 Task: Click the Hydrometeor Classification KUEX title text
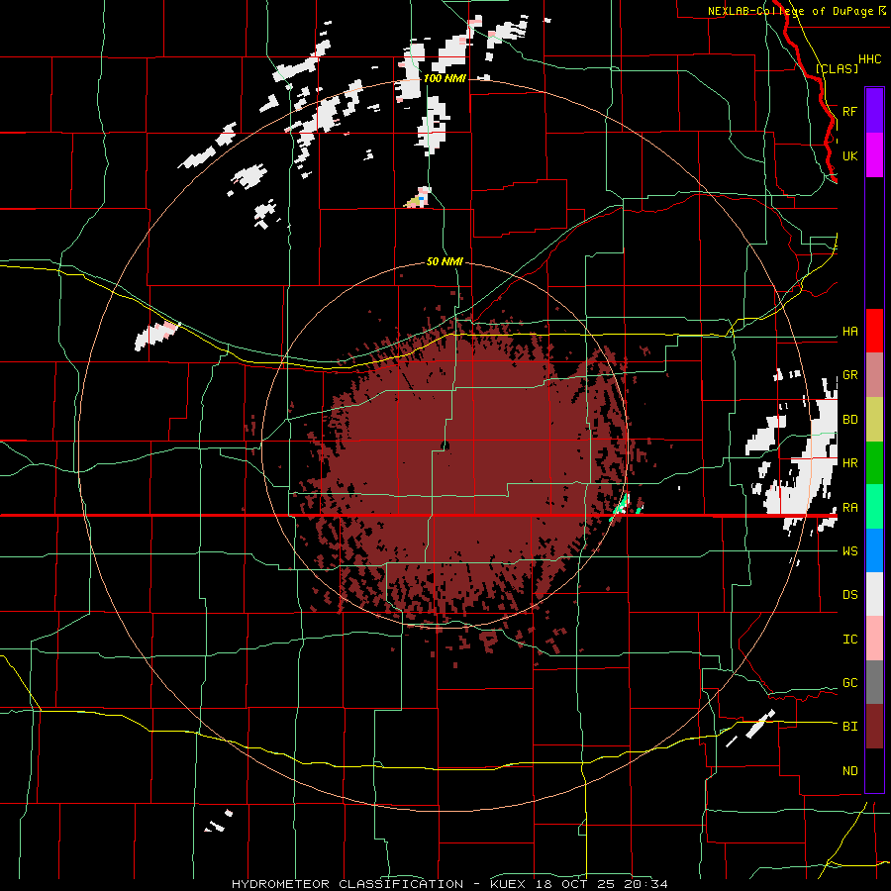449,884
